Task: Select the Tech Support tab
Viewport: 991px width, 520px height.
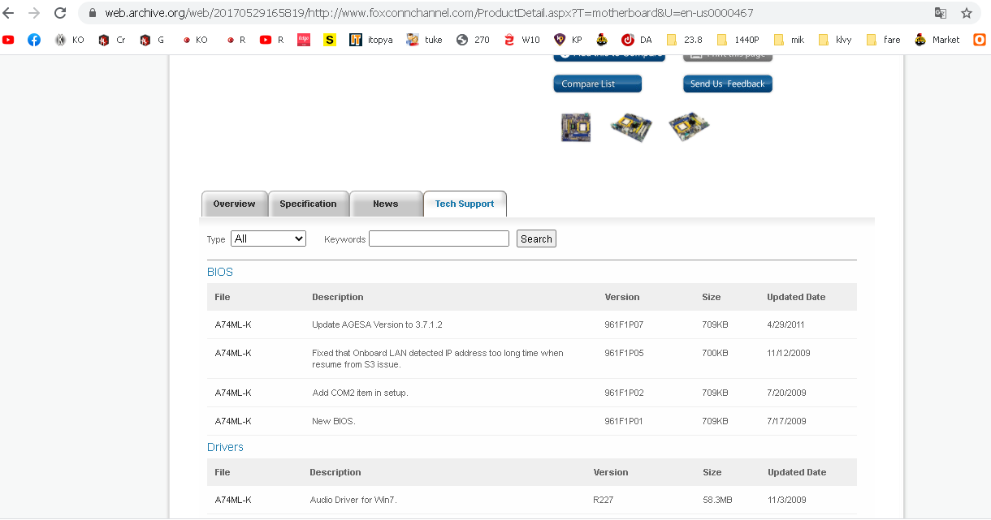Action: [x=465, y=204]
